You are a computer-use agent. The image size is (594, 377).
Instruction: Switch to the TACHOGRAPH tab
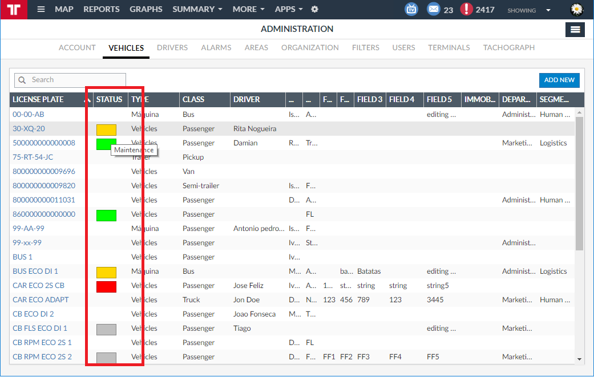pyautogui.click(x=509, y=48)
